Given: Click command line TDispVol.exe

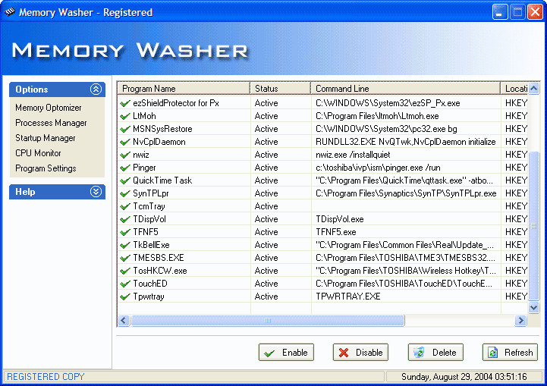Looking at the screenshot, I should [339, 219].
